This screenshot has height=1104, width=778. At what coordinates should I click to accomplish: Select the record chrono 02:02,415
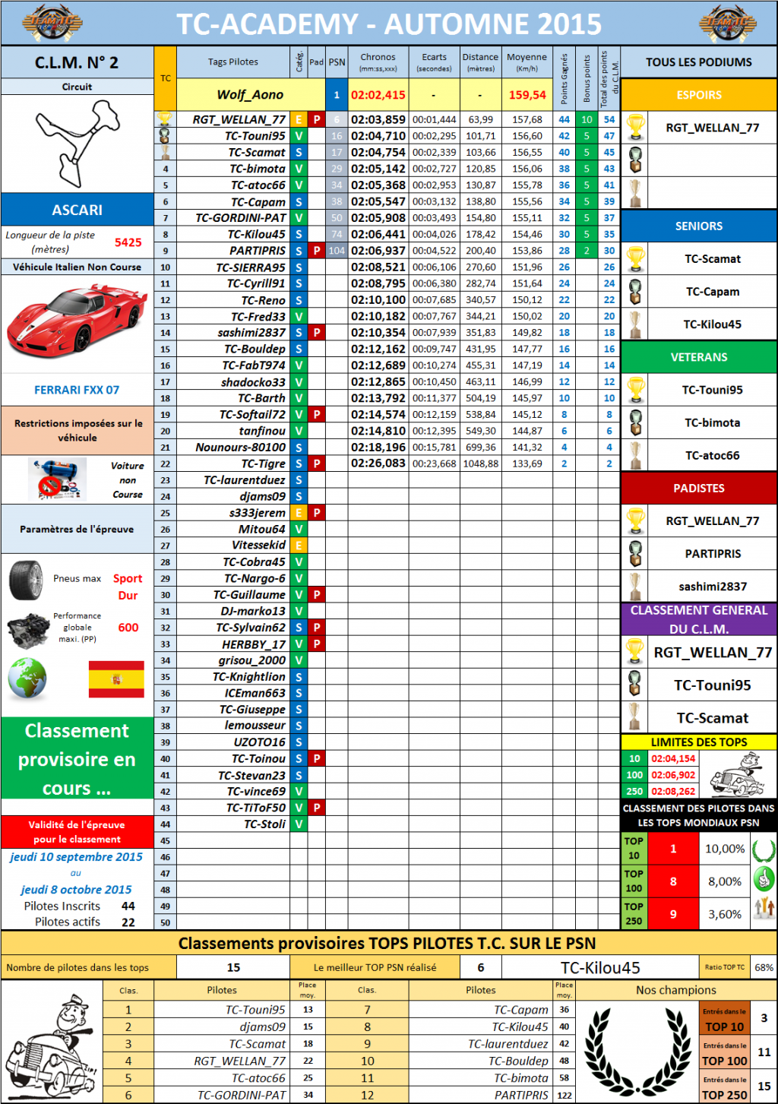378,95
